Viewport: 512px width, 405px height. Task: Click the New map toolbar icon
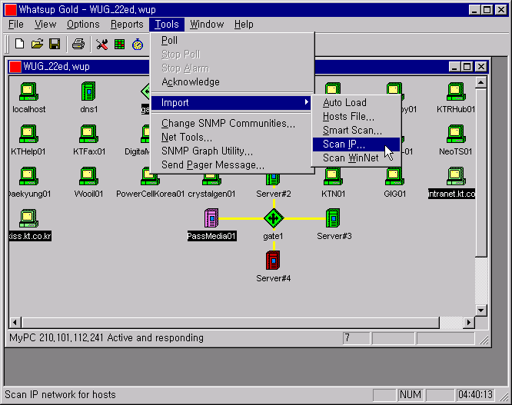click(19, 44)
